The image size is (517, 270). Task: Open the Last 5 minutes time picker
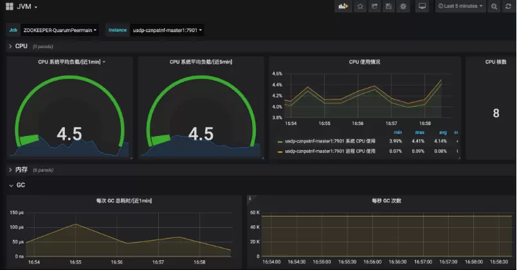460,6
